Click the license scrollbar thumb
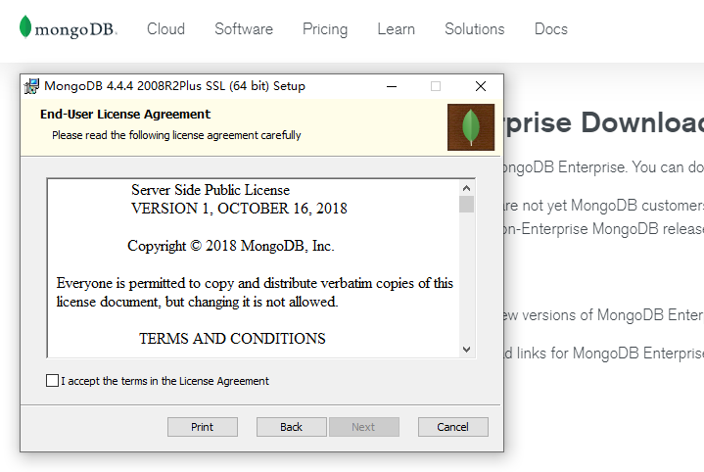This screenshot has width=704, height=472. [x=466, y=204]
